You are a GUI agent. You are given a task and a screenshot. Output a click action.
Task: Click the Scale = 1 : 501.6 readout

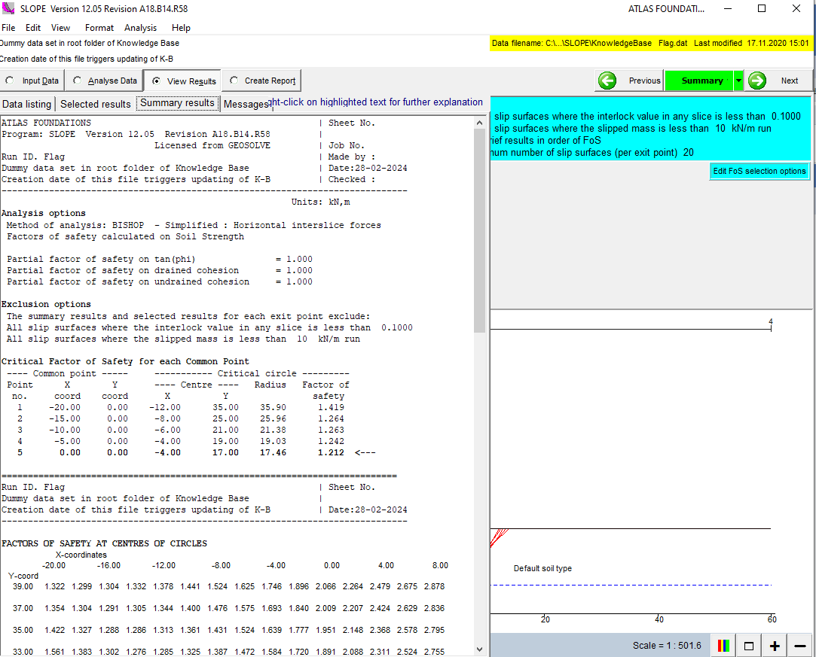tap(667, 646)
